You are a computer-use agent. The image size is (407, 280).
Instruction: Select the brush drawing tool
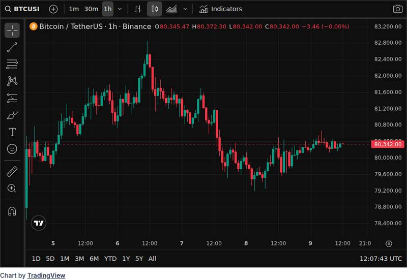coord(12,115)
